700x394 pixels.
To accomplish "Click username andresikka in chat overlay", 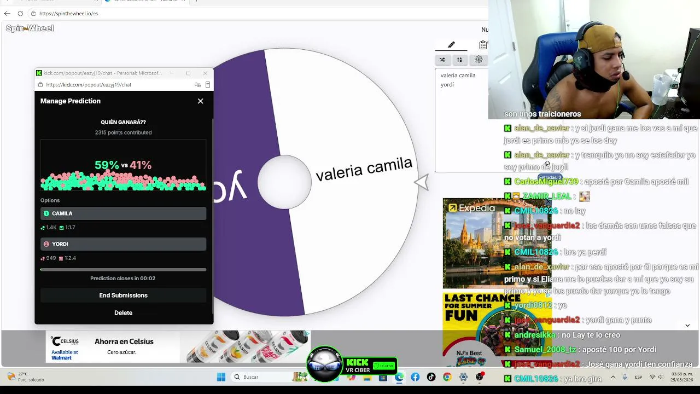I will pos(535,335).
